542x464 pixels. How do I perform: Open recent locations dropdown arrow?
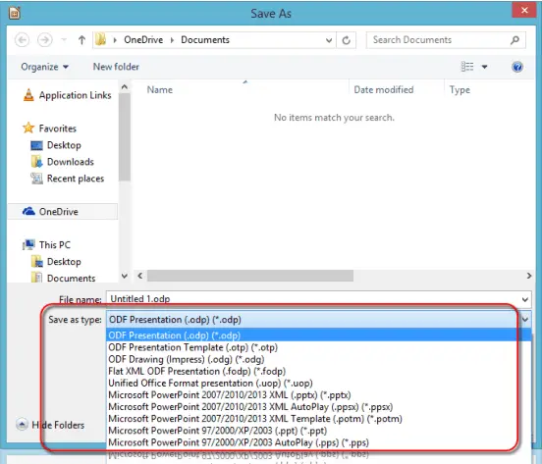click(x=64, y=40)
